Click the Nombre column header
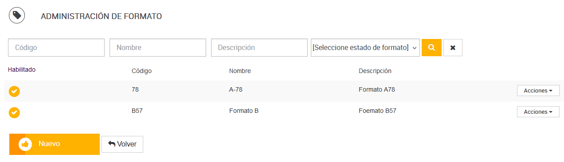Image resolution: width=564 pixels, height=162 pixels. [240, 71]
